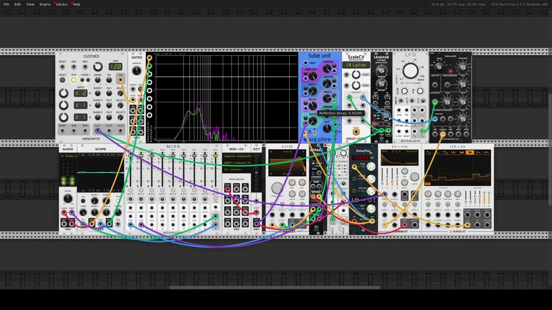Click the RANGE selector knob on Oscillator
This screenshot has width=552, height=310.
pos(439,67)
